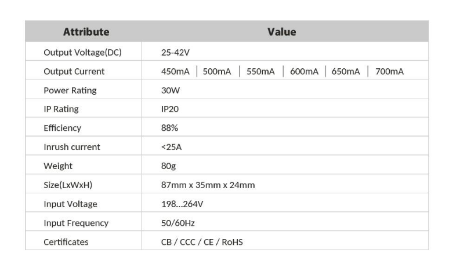Select the 450mA output current value

point(175,71)
